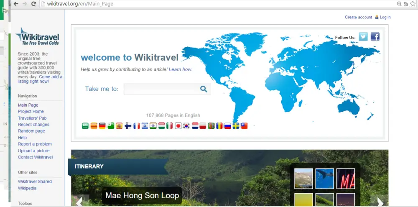Open the Help link in navigation
The height and width of the screenshot is (207, 418).
(x=23, y=138)
